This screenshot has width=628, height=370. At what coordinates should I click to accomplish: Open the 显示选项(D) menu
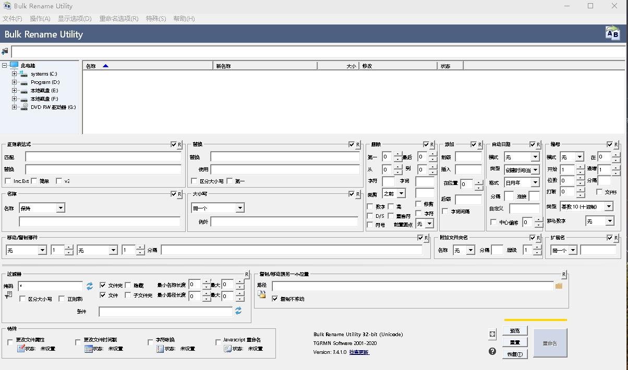[x=75, y=18]
